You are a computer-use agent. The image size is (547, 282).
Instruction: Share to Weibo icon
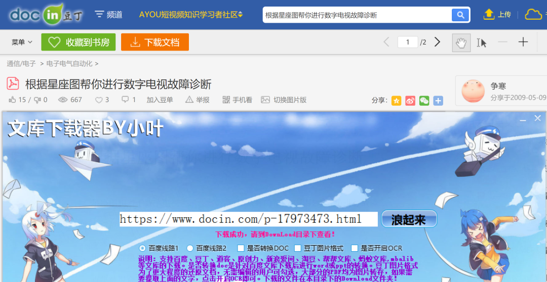(410, 101)
